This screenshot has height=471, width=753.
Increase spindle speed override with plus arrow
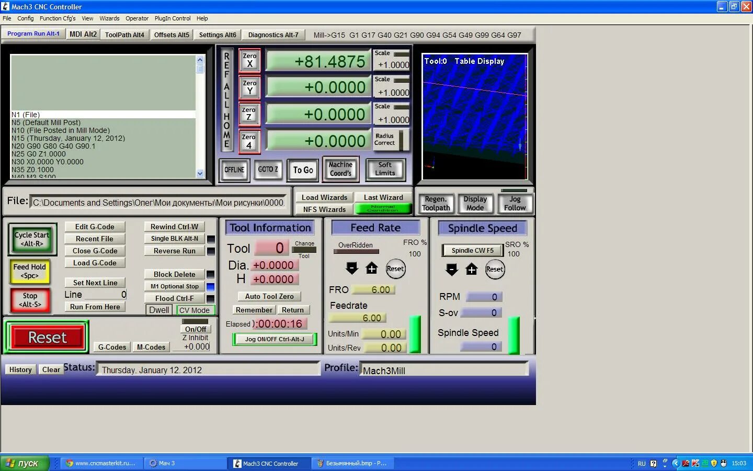tap(472, 270)
